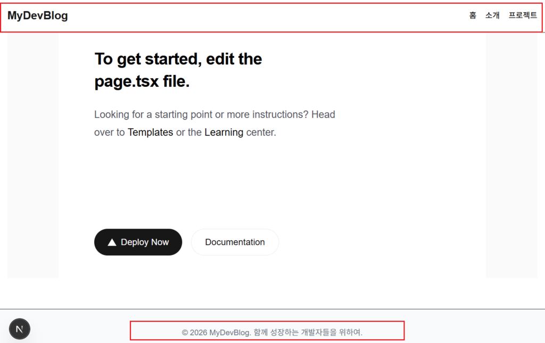Open the 홈 navigation menu item
Screen dimensions: 545x343
click(472, 15)
